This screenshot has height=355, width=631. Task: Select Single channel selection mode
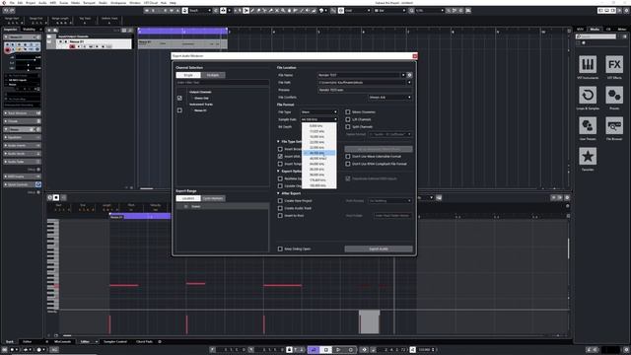click(x=188, y=75)
